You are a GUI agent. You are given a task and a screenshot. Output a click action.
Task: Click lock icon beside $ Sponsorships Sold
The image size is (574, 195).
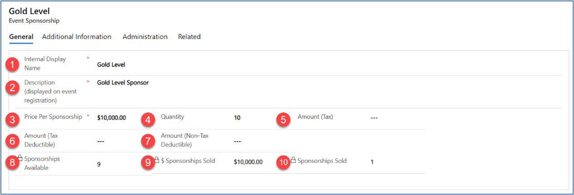(157, 160)
